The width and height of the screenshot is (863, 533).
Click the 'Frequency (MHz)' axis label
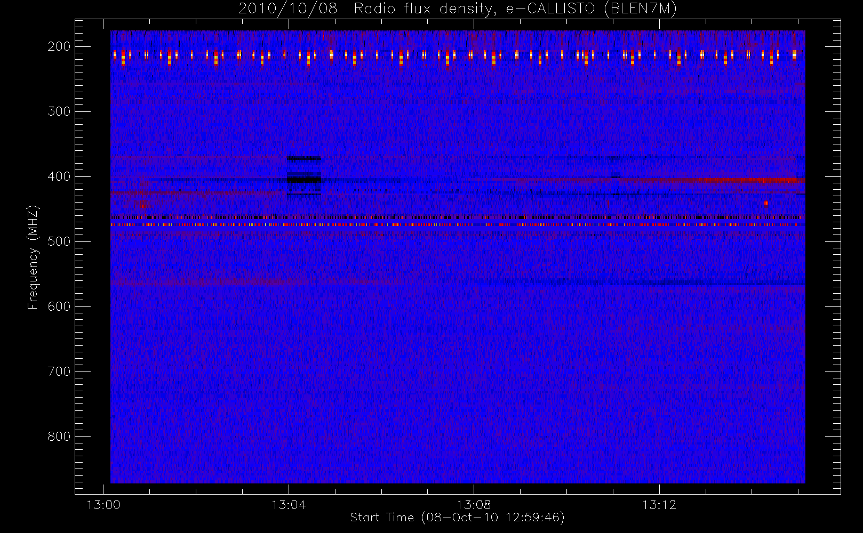point(33,257)
